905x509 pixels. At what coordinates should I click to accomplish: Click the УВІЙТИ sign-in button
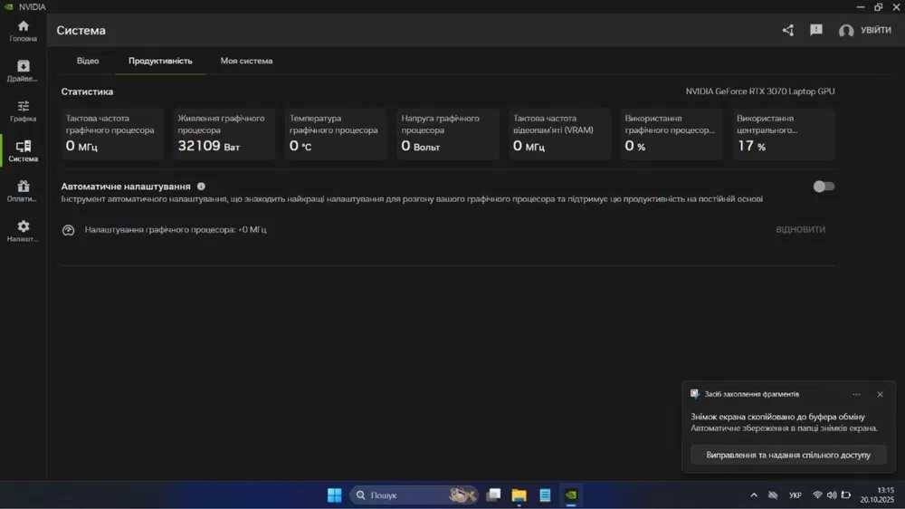tap(875, 30)
